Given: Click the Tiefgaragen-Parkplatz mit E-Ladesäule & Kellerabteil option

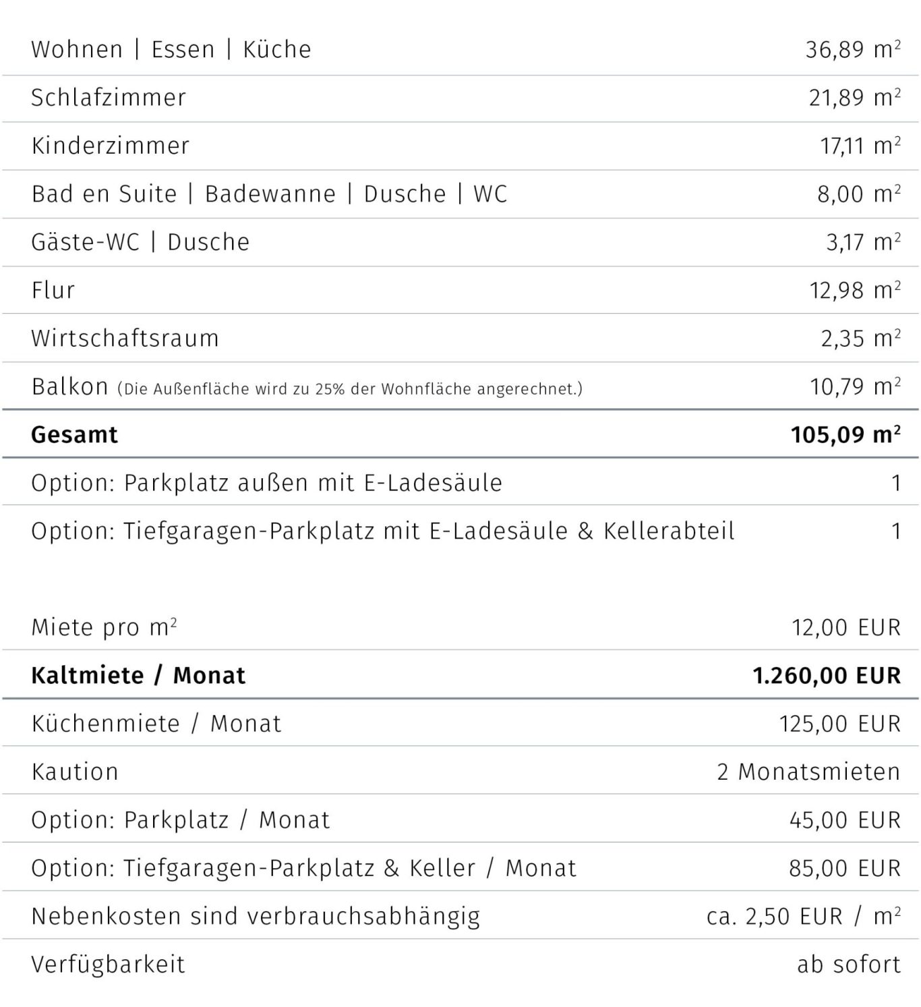Looking at the screenshot, I should click(383, 531).
